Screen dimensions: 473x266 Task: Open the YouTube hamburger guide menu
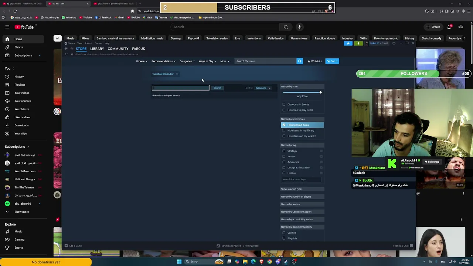click(7, 27)
